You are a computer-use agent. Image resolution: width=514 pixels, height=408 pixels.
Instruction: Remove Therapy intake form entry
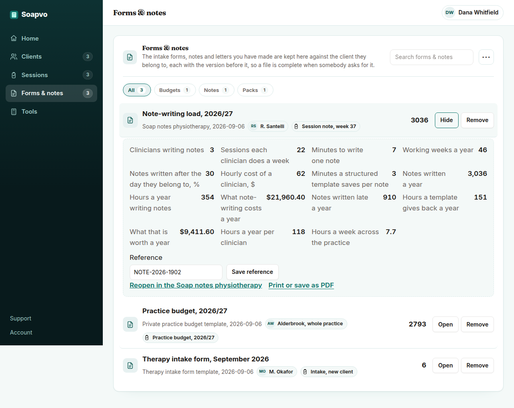477,365
